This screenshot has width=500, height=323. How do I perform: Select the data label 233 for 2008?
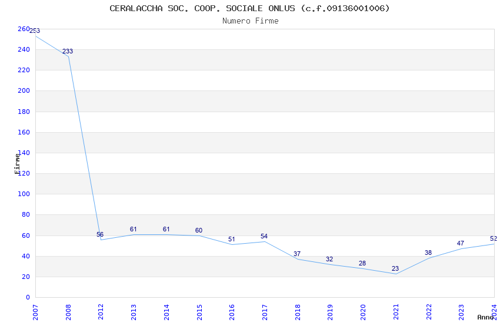pos(68,51)
